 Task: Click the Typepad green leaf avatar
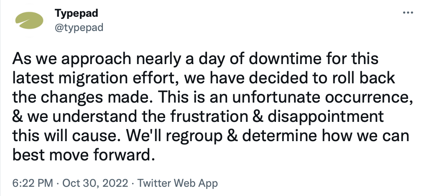click(29, 21)
